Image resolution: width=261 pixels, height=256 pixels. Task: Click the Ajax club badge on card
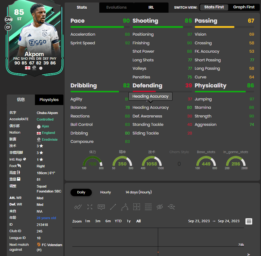click(x=41, y=68)
